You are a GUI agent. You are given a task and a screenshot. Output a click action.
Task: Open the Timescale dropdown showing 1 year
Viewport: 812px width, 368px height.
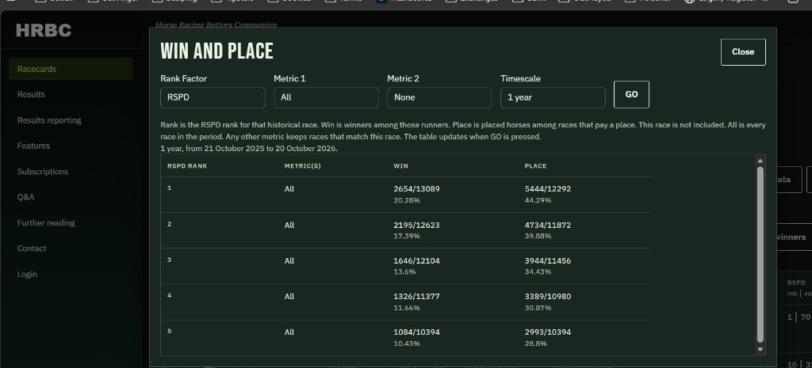pyautogui.click(x=553, y=97)
